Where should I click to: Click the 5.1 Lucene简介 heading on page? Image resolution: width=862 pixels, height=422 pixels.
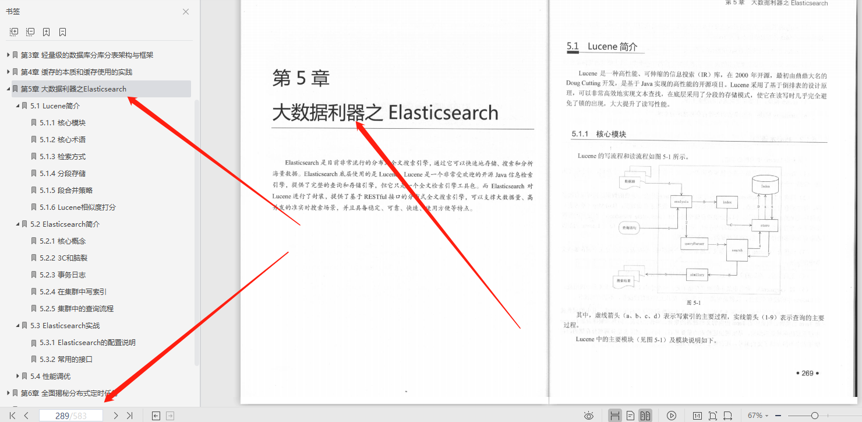[602, 47]
